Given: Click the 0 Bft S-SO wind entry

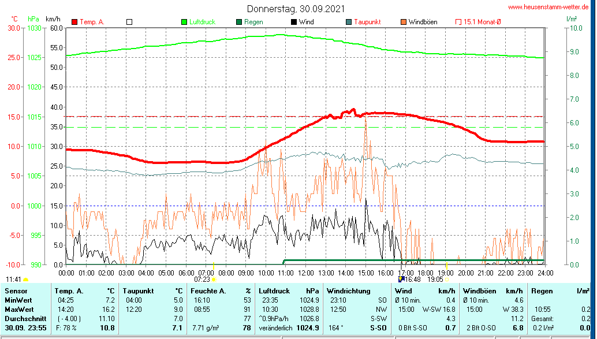Looking at the screenshot, I should (x=413, y=327).
